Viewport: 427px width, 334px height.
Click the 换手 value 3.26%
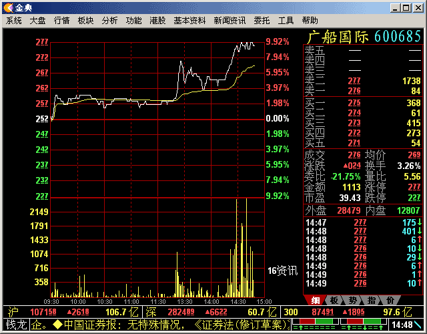[x=409, y=166]
